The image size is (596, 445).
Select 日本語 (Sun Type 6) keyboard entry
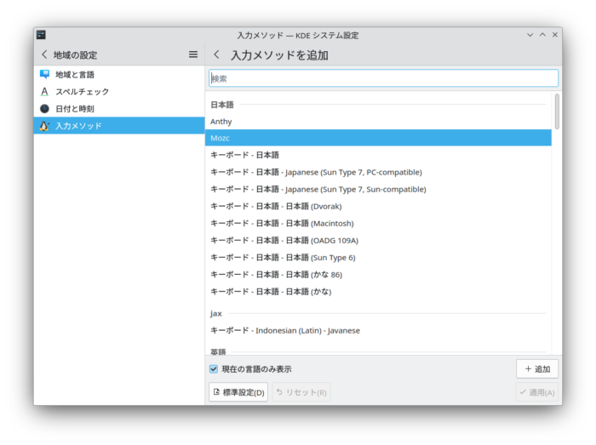(378, 258)
